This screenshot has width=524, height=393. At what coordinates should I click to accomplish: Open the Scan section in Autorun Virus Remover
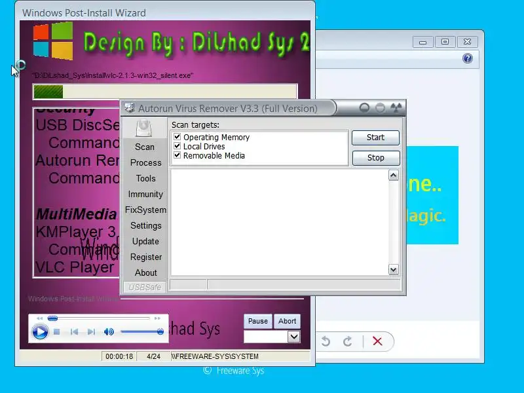(x=145, y=147)
